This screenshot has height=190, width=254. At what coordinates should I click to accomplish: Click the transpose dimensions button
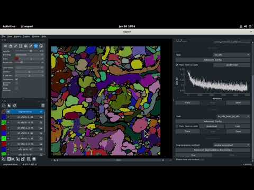23,159
